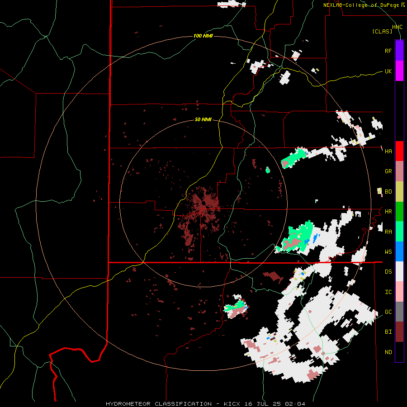Screen dimensions: 407x407
Task: Click the '[CLAS]' legend header
Action: pos(382,32)
